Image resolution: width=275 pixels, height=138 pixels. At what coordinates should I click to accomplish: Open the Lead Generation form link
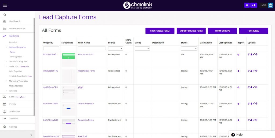(86, 104)
